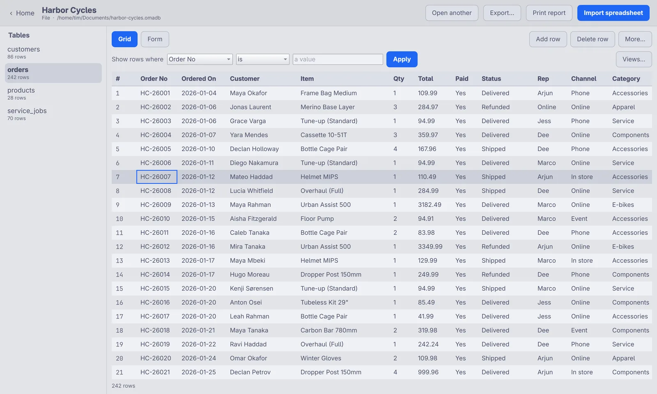The height and width of the screenshot is (394, 657).
Task: Open the More... menu
Action: [635, 39]
